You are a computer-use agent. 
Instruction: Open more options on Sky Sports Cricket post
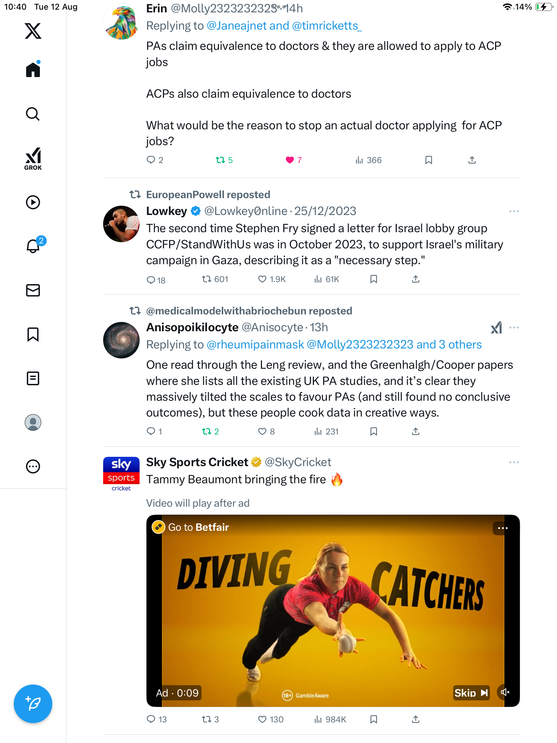point(514,462)
